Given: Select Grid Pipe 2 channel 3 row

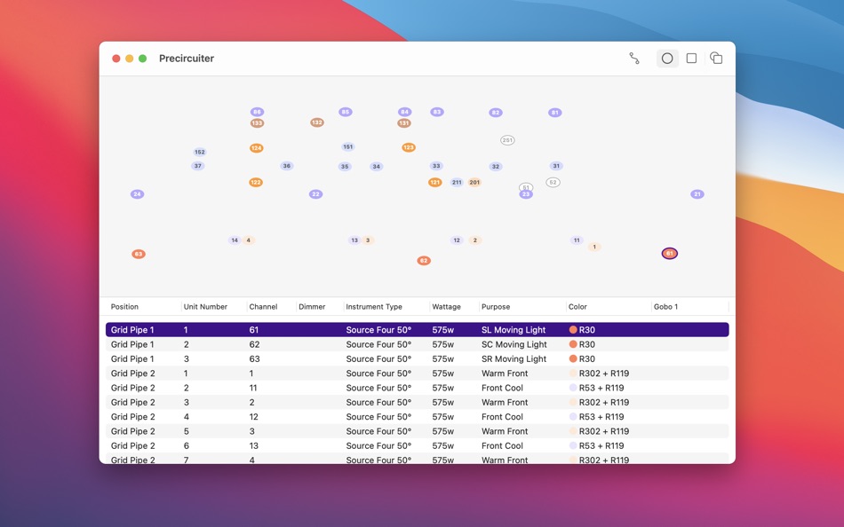Looking at the screenshot, I should coord(418,431).
